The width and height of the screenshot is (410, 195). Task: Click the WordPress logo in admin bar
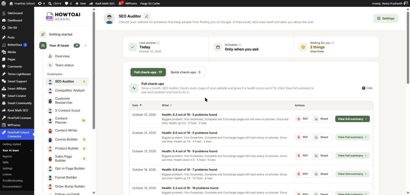coord(4,3)
